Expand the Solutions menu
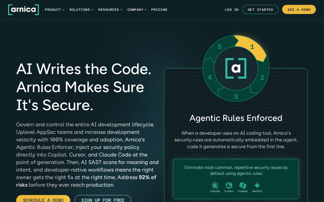 (81, 10)
